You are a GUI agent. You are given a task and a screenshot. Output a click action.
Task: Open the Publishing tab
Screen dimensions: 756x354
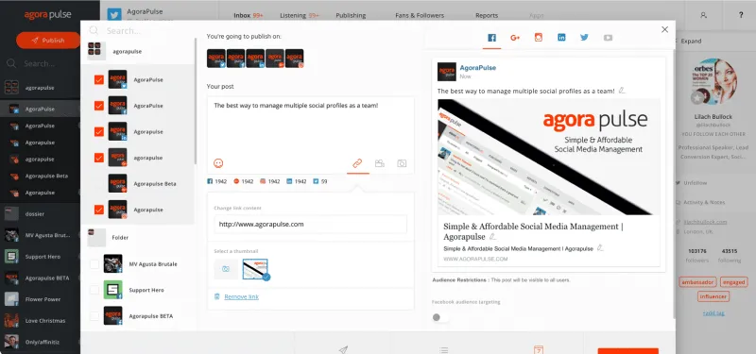point(351,15)
